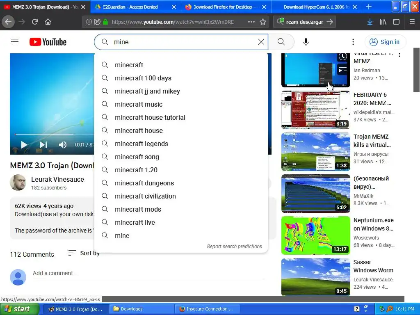Switch to Insecure Connection taskbar window
Viewport: 420px width, 315px height.
[207, 309]
